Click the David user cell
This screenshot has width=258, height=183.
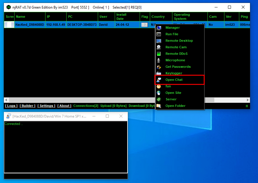[106, 25]
